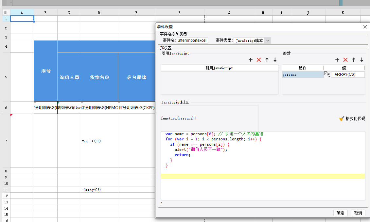The width and height of the screenshot is (370, 222).
Task: Select row 7 header
Action: coord(6,141)
